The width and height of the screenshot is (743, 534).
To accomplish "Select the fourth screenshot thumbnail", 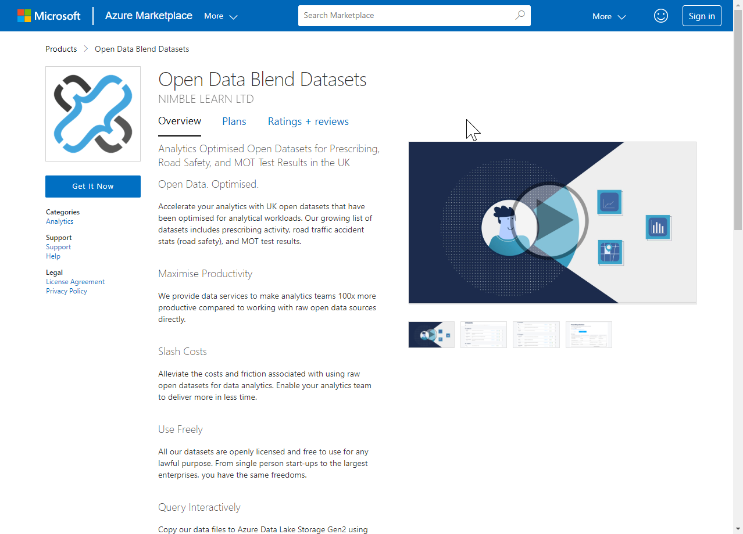I will pyautogui.click(x=589, y=335).
